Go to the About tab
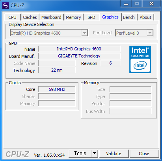The image size is (162, 161). (x=145, y=17)
